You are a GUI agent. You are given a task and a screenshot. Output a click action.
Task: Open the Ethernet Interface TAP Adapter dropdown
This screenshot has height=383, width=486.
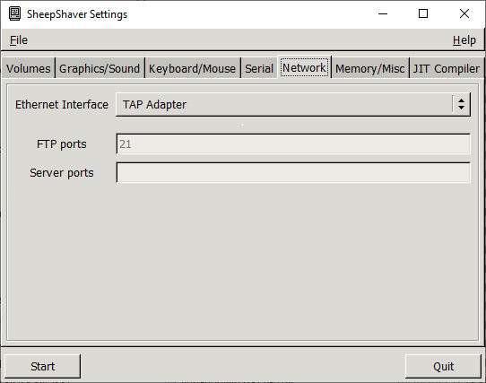coord(293,105)
